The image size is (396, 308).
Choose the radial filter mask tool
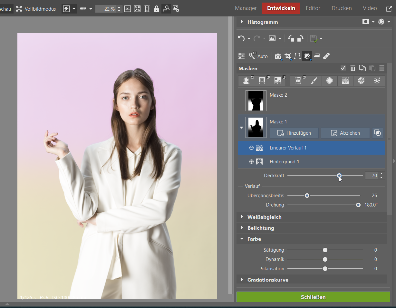(x=329, y=81)
